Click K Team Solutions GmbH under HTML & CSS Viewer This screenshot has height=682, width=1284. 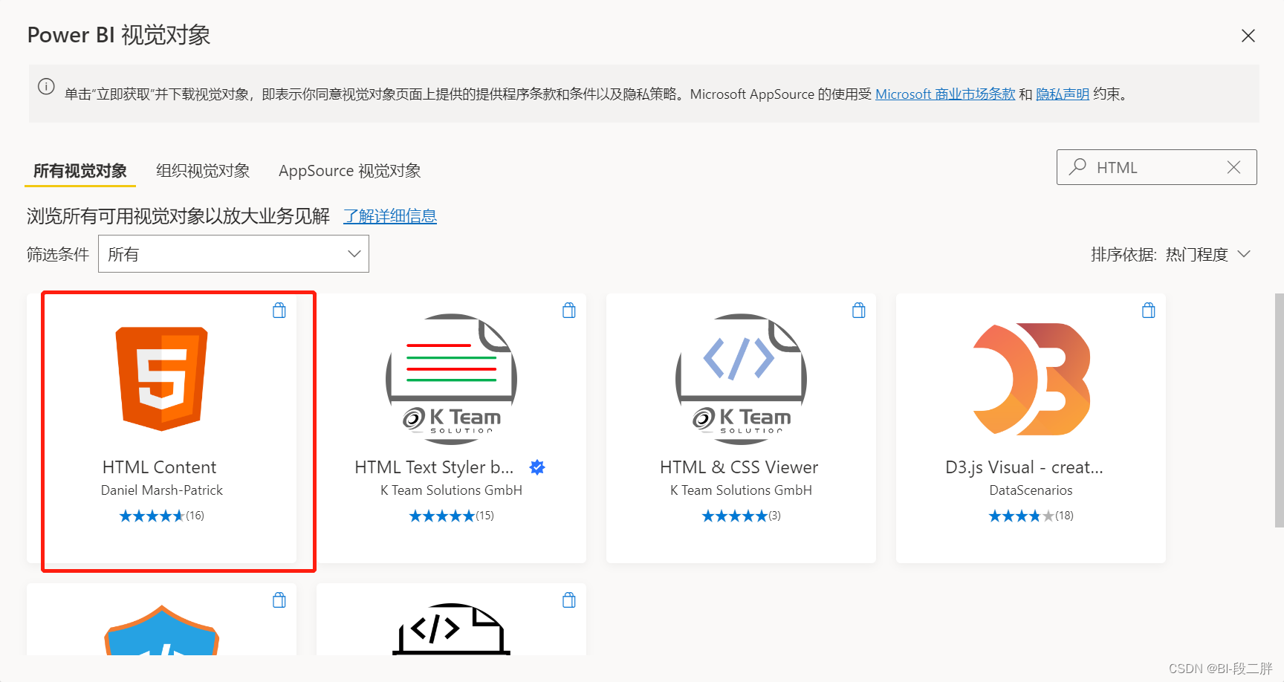(x=742, y=490)
